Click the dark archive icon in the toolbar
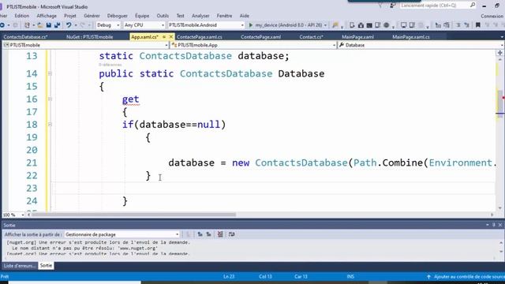The image size is (505, 284). (369, 25)
